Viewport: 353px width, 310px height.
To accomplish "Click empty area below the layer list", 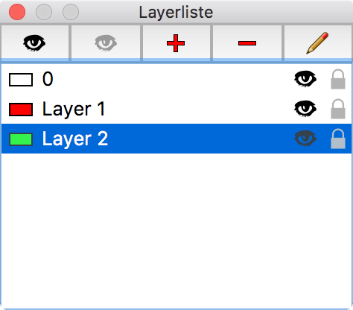I will (x=176, y=231).
